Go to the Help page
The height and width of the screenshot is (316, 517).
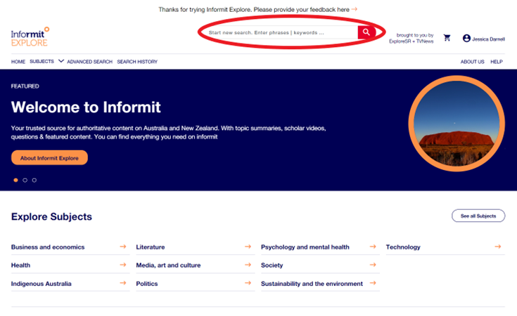pyautogui.click(x=497, y=62)
